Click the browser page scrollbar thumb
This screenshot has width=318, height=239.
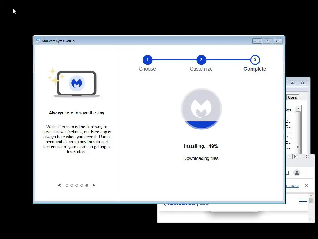[x=311, y=200]
